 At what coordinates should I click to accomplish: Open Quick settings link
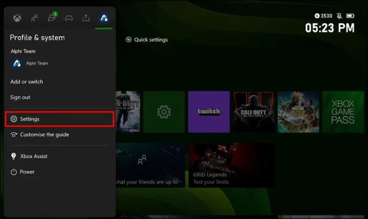[147, 39]
